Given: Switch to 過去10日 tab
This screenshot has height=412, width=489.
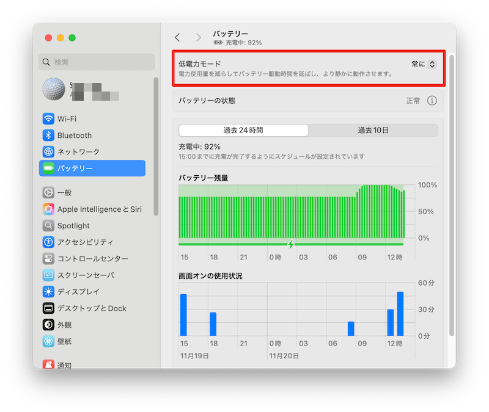Looking at the screenshot, I should (x=373, y=131).
